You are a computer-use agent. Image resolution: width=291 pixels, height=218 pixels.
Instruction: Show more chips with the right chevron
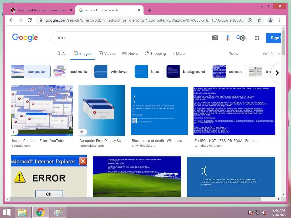(x=277, y=73)
